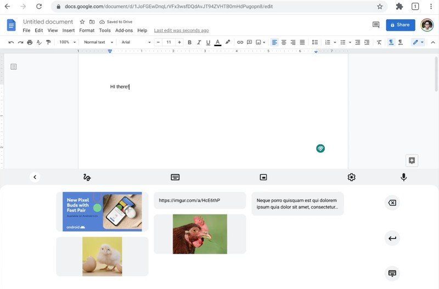The width and height of the screenshot is (439, 289).
Task: Open the Tools menu
Action: [105, 31]
